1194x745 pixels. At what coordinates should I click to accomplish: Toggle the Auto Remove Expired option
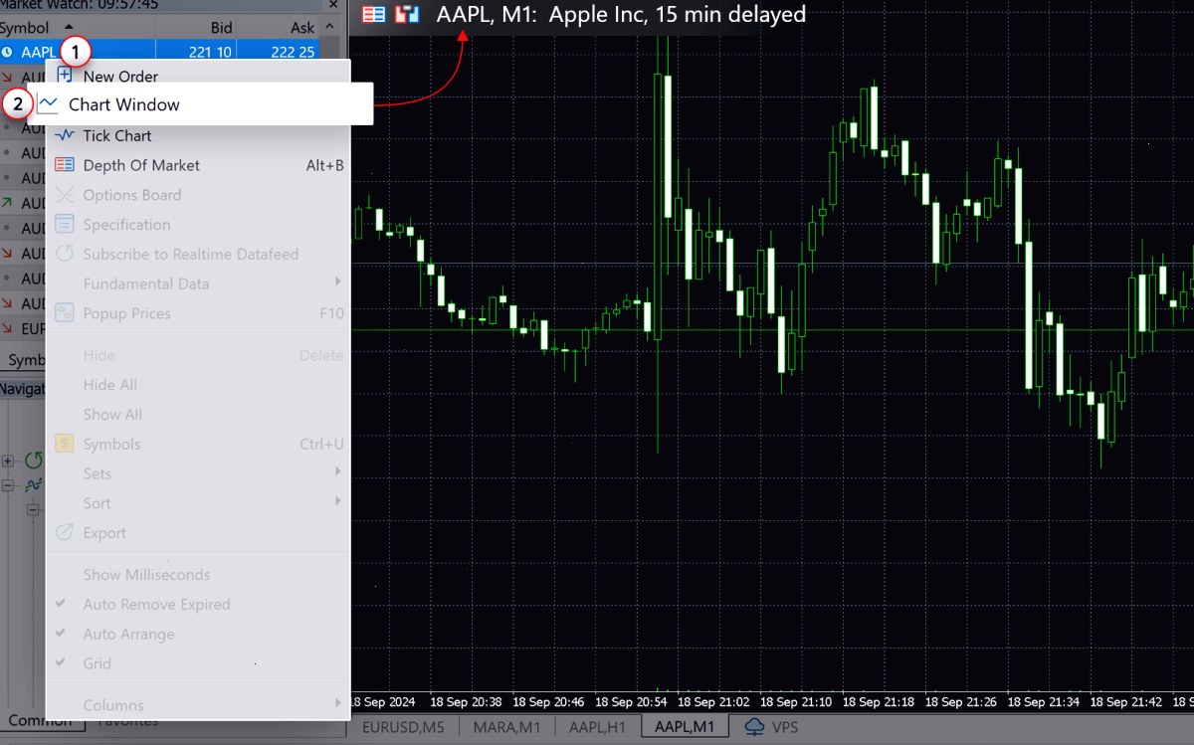(61, 604)
